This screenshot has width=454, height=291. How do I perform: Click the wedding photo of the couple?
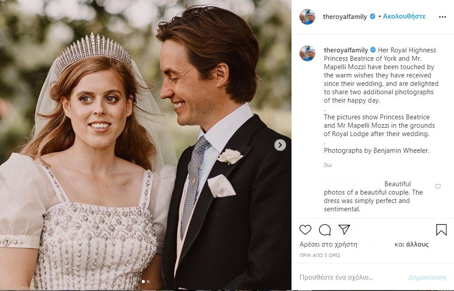tap(146, 145)
